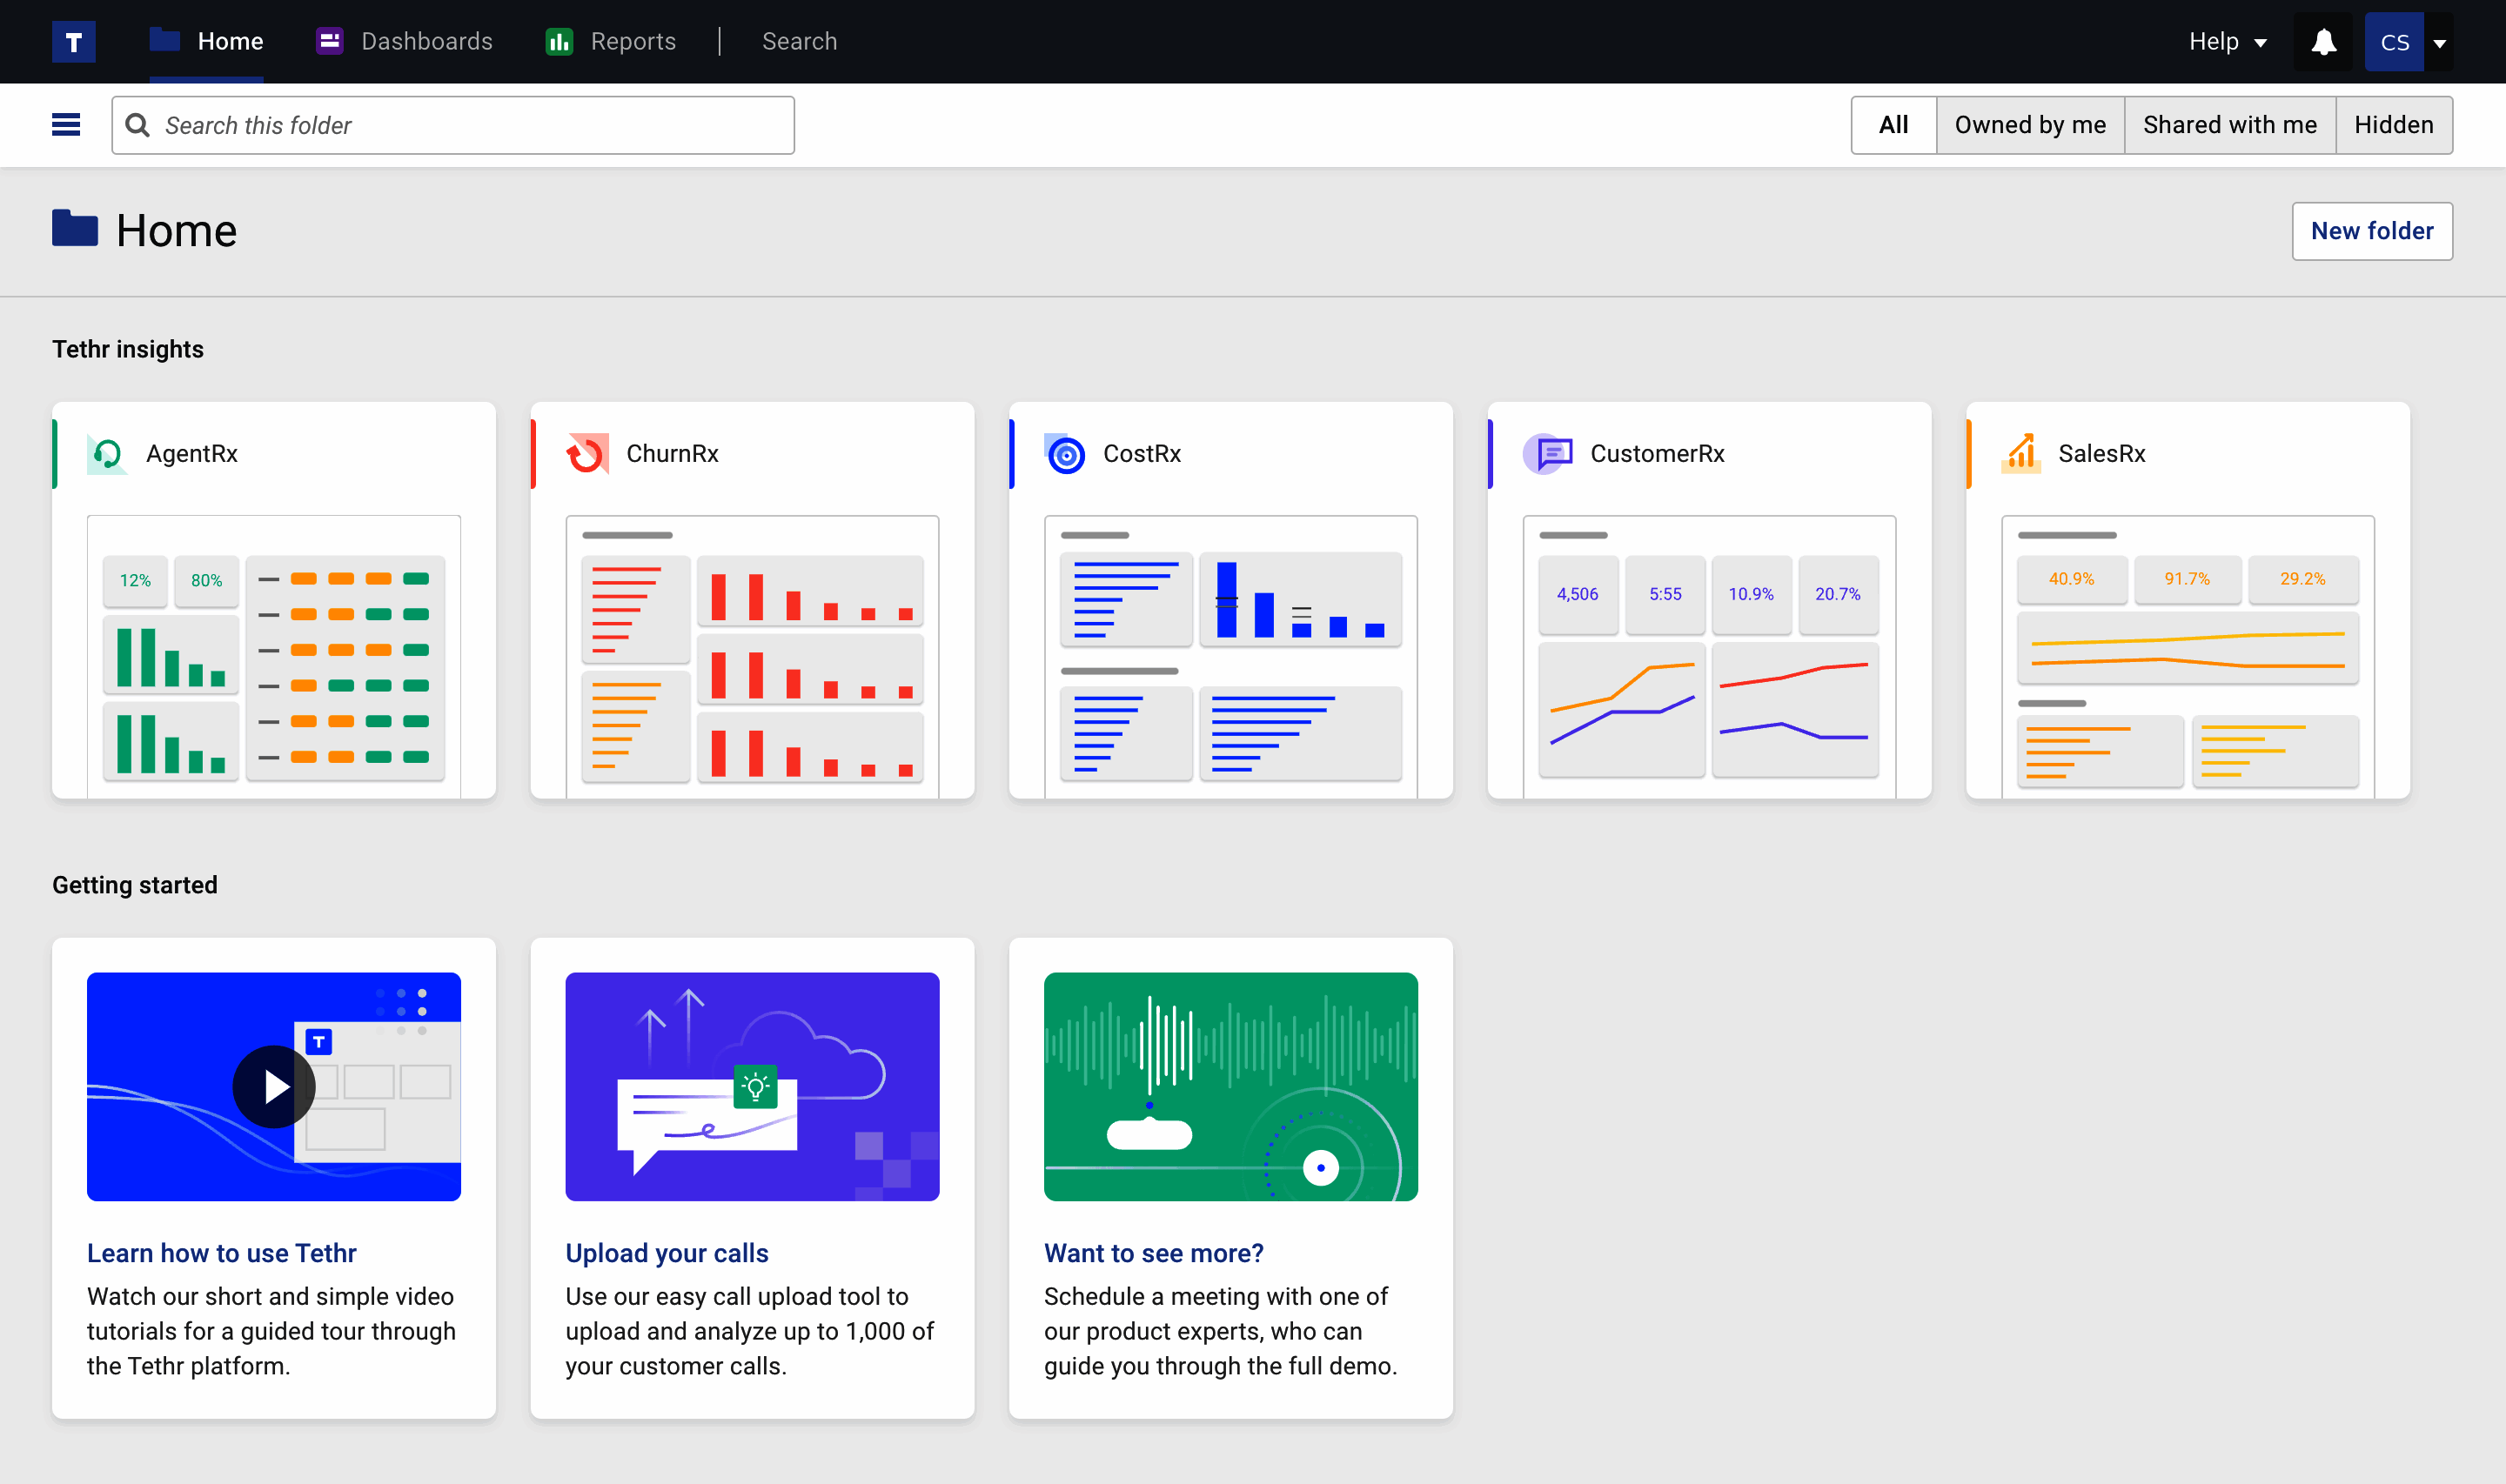Open the hamburger menu beside search

point(65,124)
